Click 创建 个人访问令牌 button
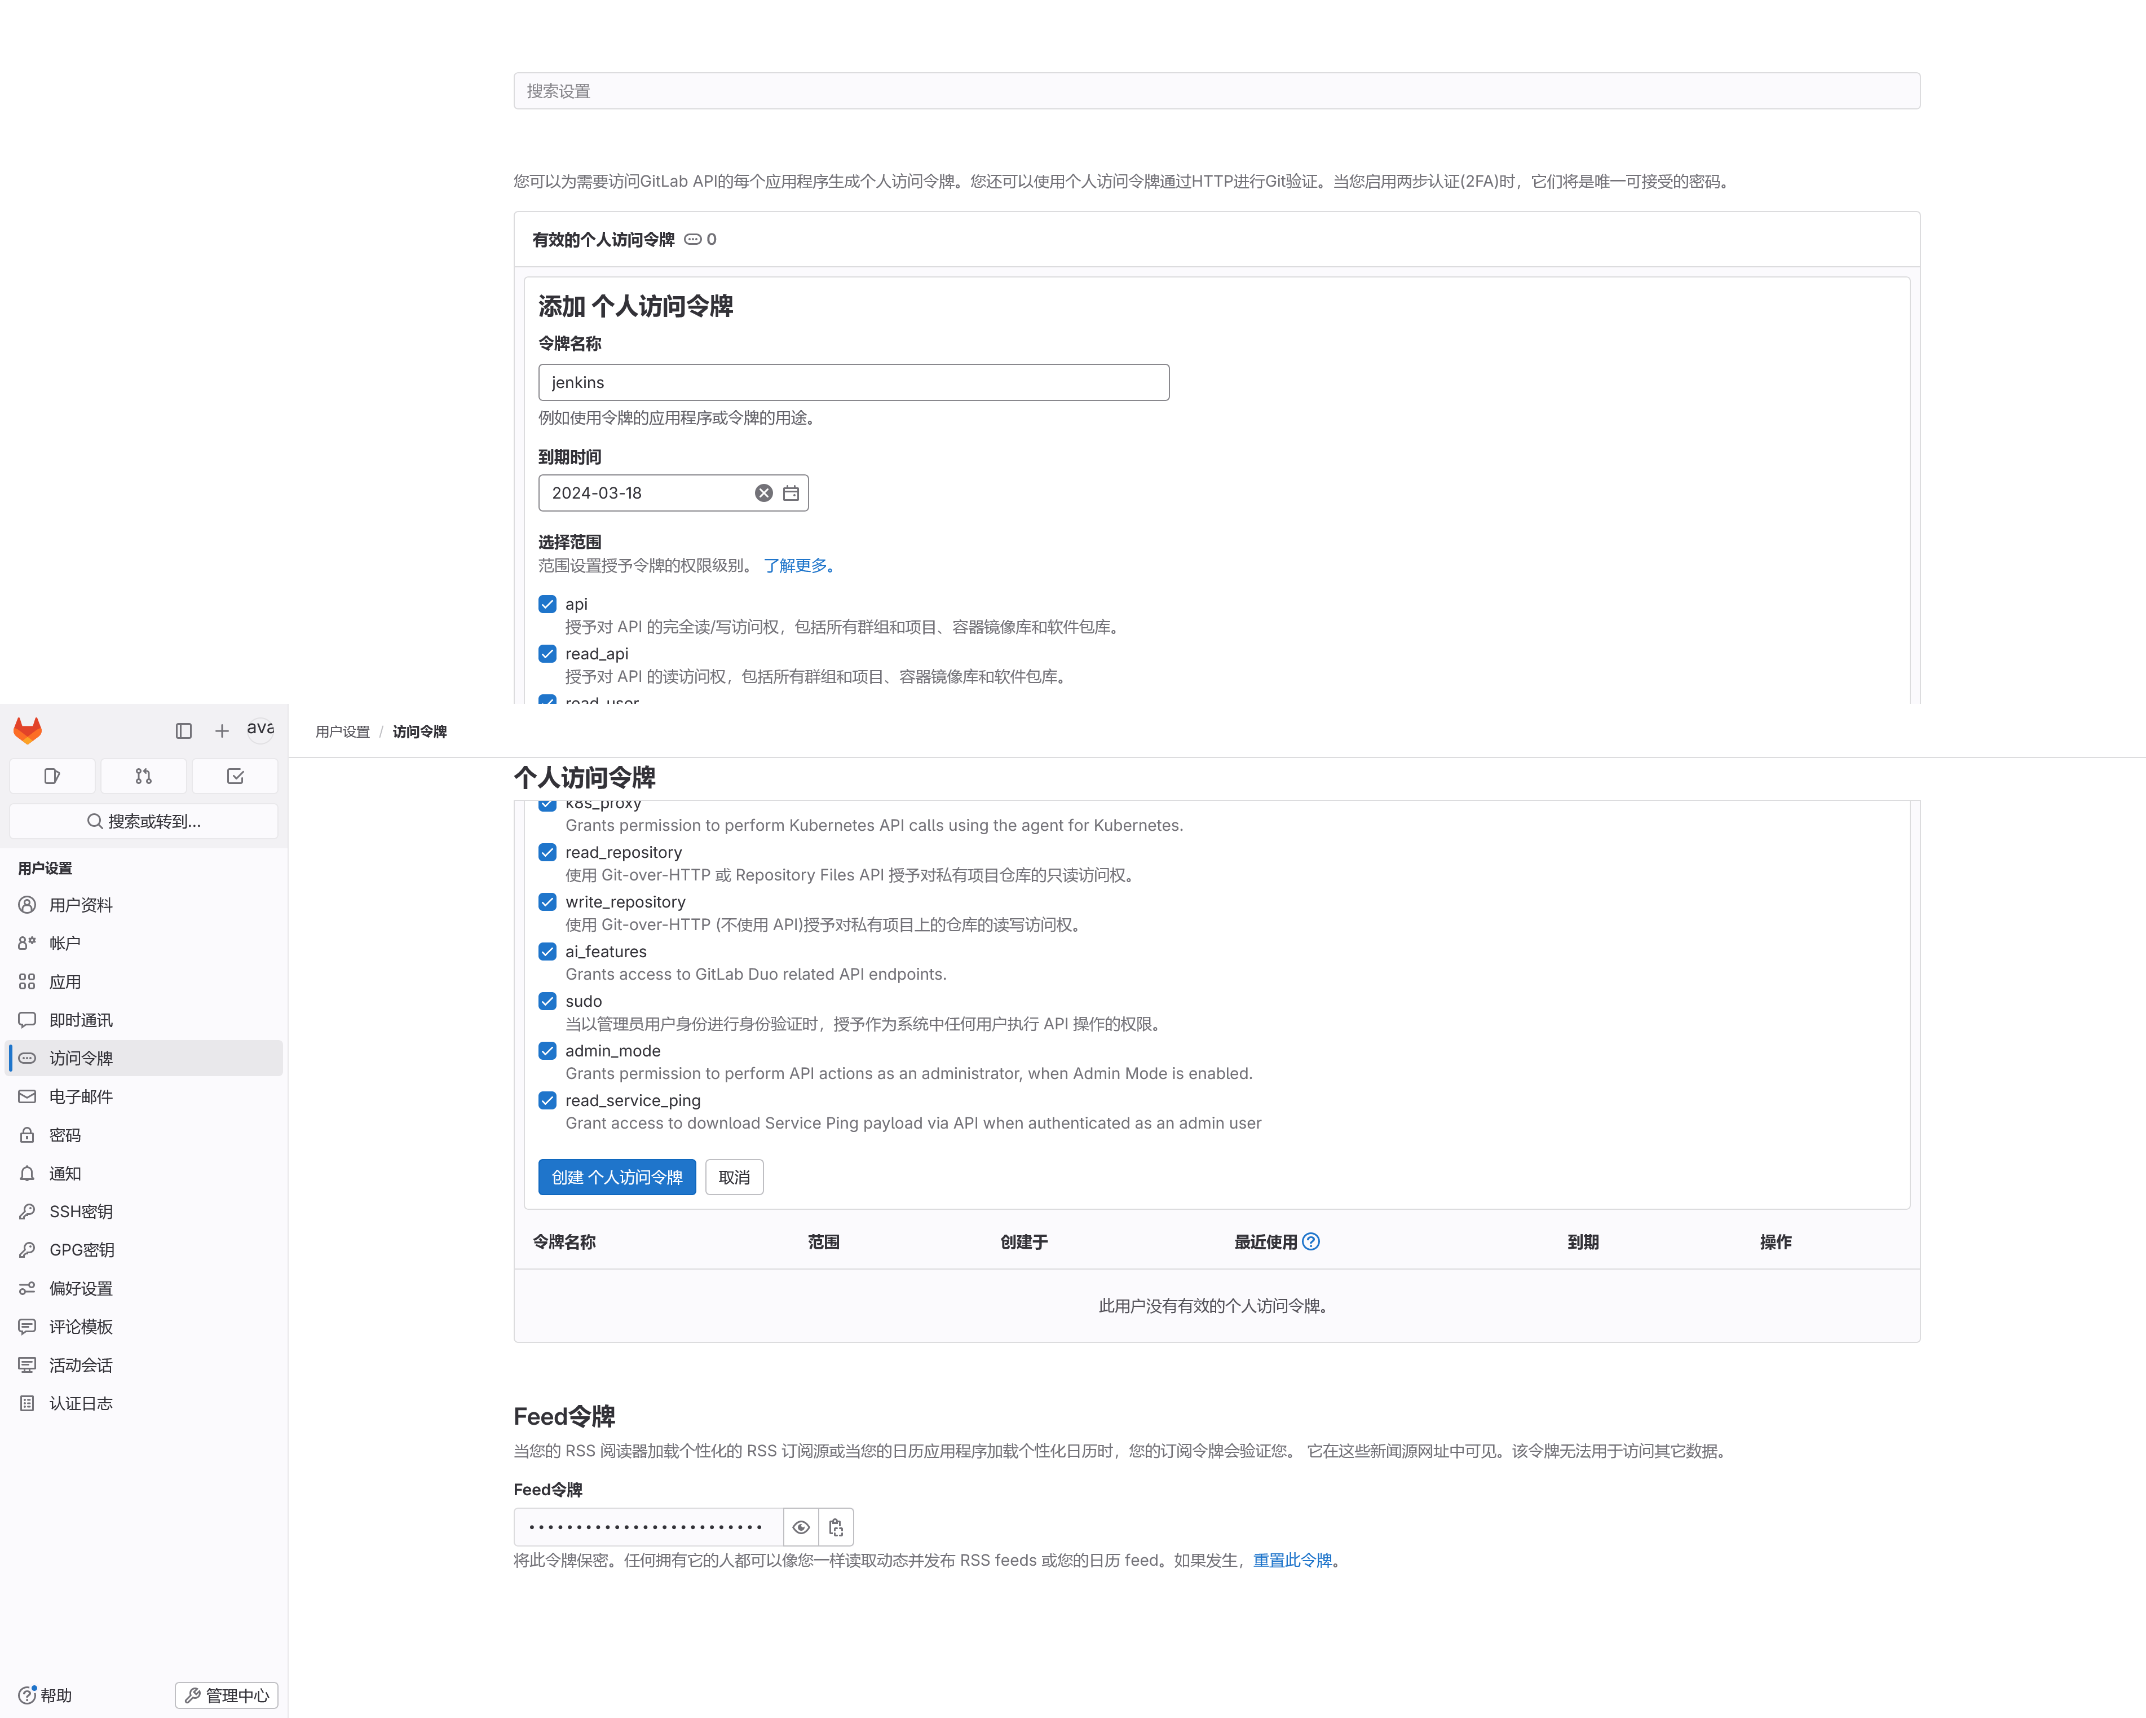The image size is (2146, 1718). [616, 1177]
